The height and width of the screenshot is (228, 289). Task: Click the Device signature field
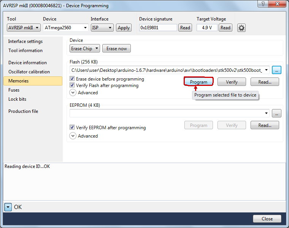coord(158,28)
